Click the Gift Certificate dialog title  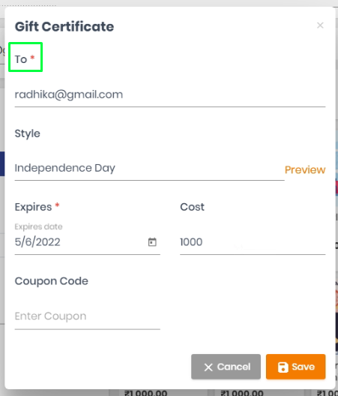click(64, 26)
